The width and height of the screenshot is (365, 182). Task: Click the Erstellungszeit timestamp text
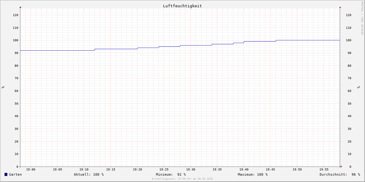[182, 179]
